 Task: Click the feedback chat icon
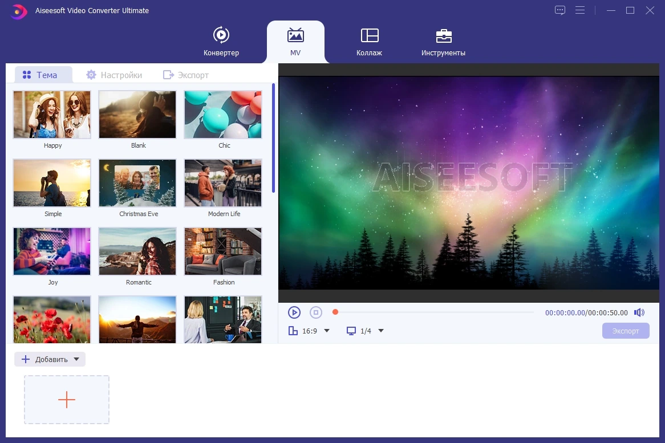coord(560,10)
